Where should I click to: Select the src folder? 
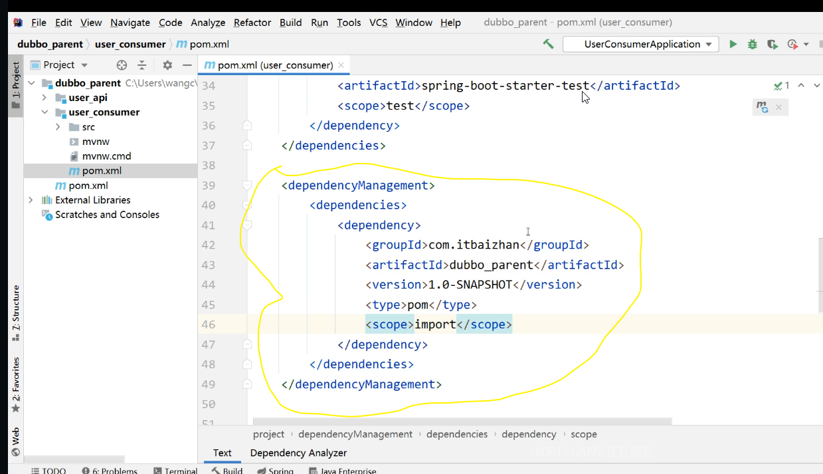click(x=88, y=127)
